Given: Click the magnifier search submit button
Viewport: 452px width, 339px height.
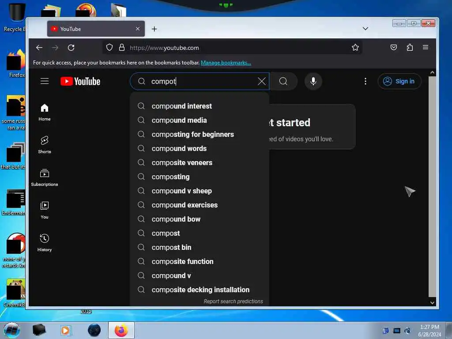Looking at the screenshot, I should pos(283,81).
